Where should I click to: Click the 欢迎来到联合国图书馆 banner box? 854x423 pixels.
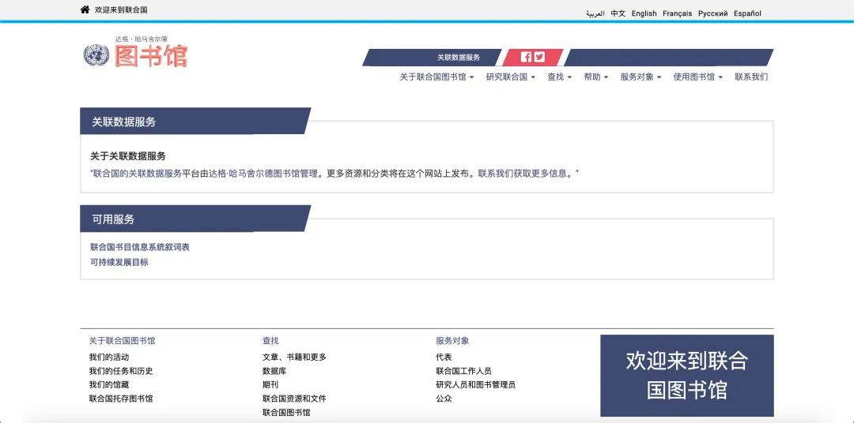(687, 376)
